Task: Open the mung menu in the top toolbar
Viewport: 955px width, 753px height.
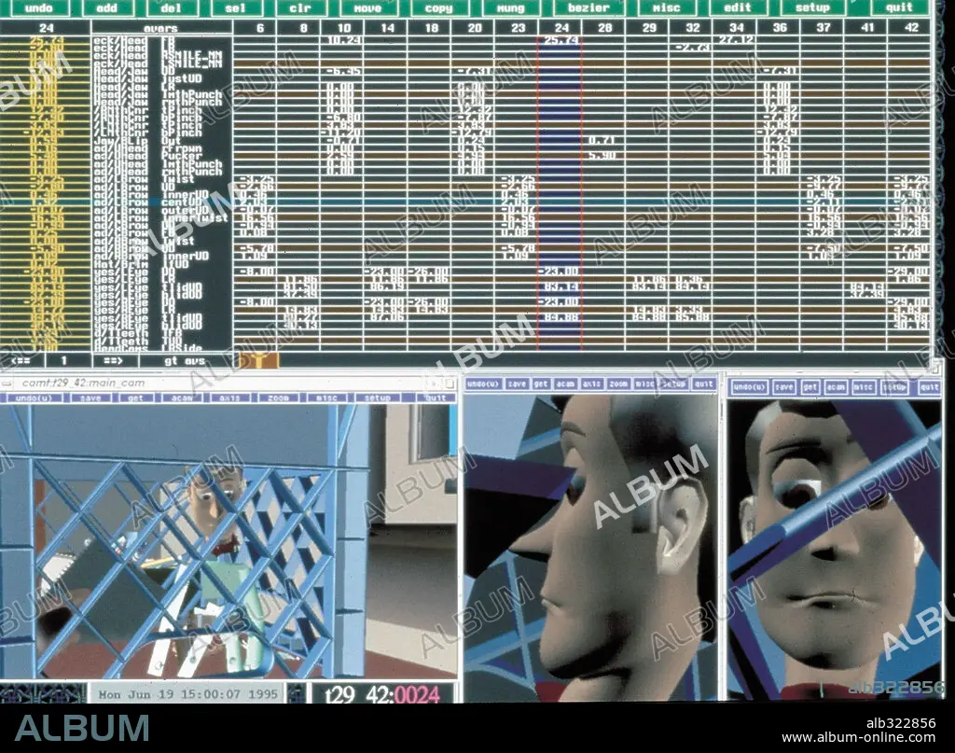Action: tap(510, 7)
